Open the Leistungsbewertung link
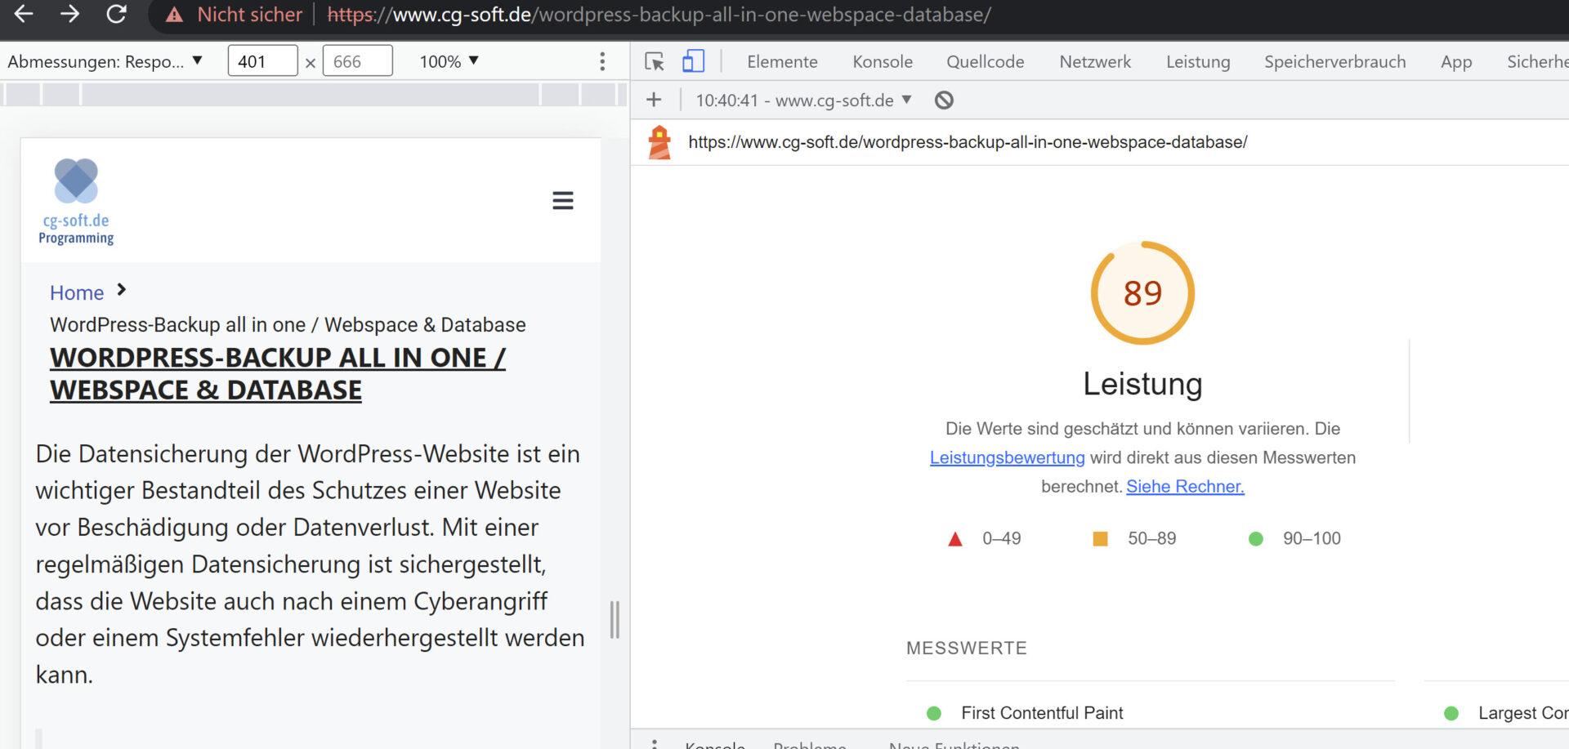Image resolution: width=1569 pixels, height=749 pixels. coord(1007,458)
